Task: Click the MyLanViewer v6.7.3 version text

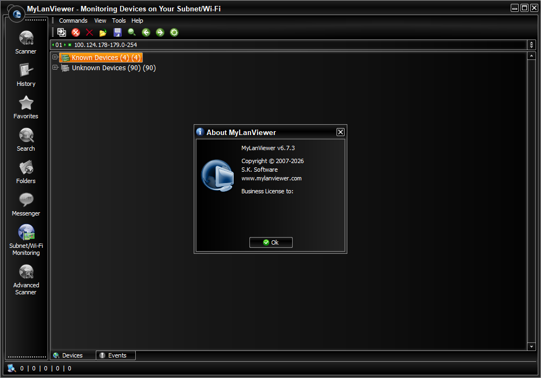Action: click(x=268, y=148)
